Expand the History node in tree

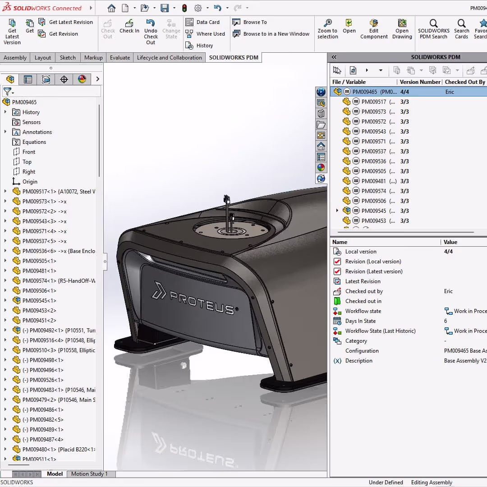click(5, 112)
